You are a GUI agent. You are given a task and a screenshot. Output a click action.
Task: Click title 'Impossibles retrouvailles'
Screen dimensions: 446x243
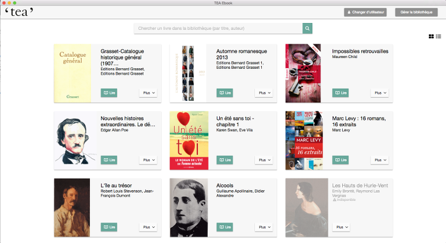[360, 51]
